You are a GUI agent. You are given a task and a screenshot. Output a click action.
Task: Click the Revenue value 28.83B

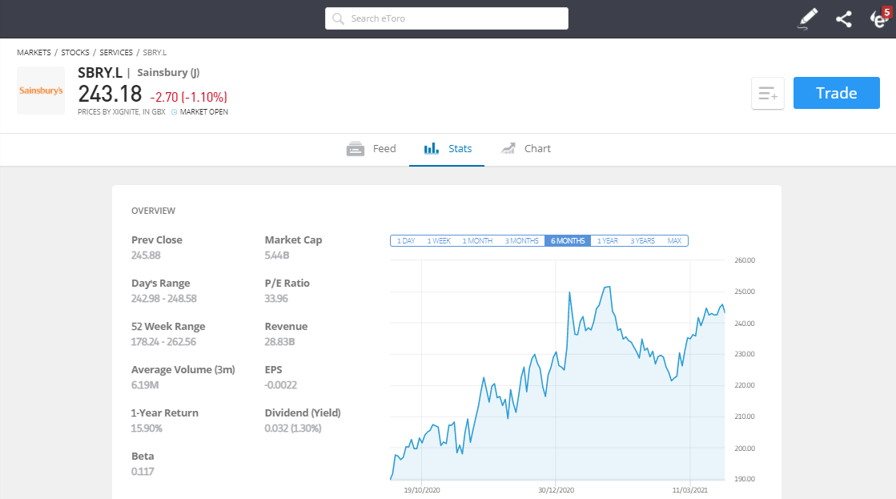click(x=279, y=342)
